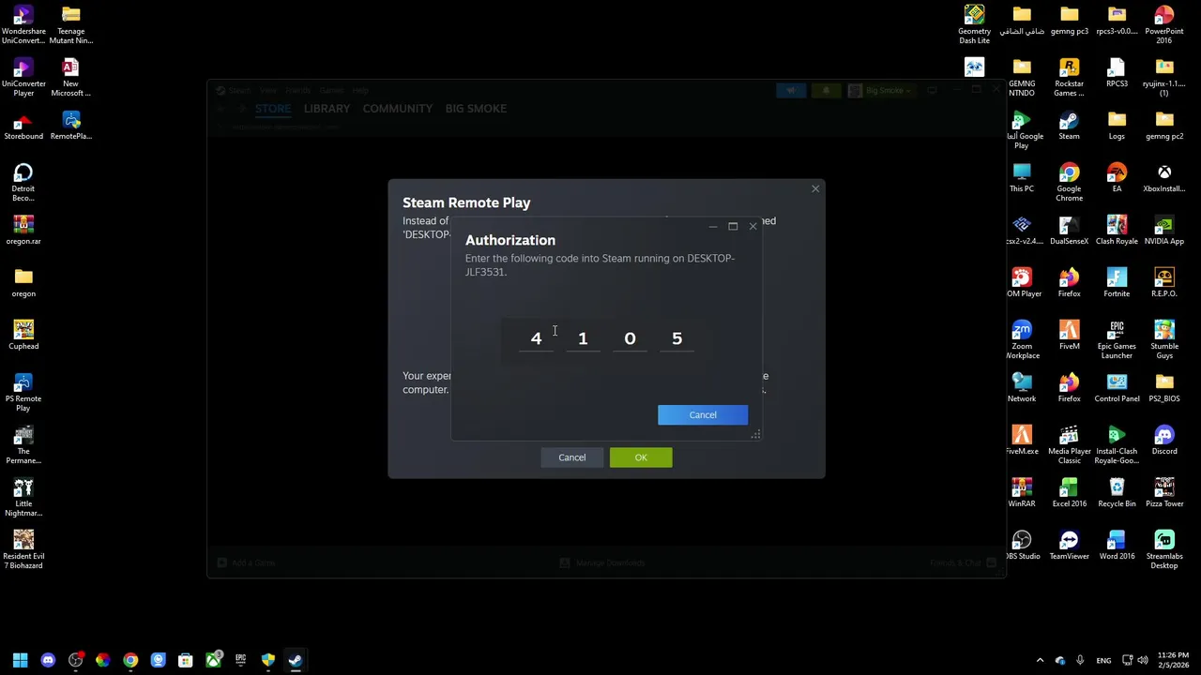The image size is (1201, 675).
Task: Click the second code digit 1
Action: coord(583,338)
